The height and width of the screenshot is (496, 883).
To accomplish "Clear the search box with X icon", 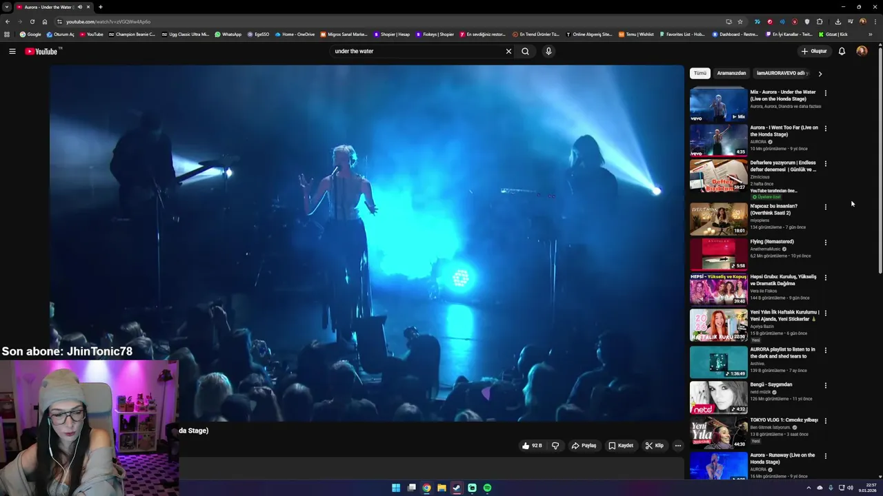I will coord(508,51).
